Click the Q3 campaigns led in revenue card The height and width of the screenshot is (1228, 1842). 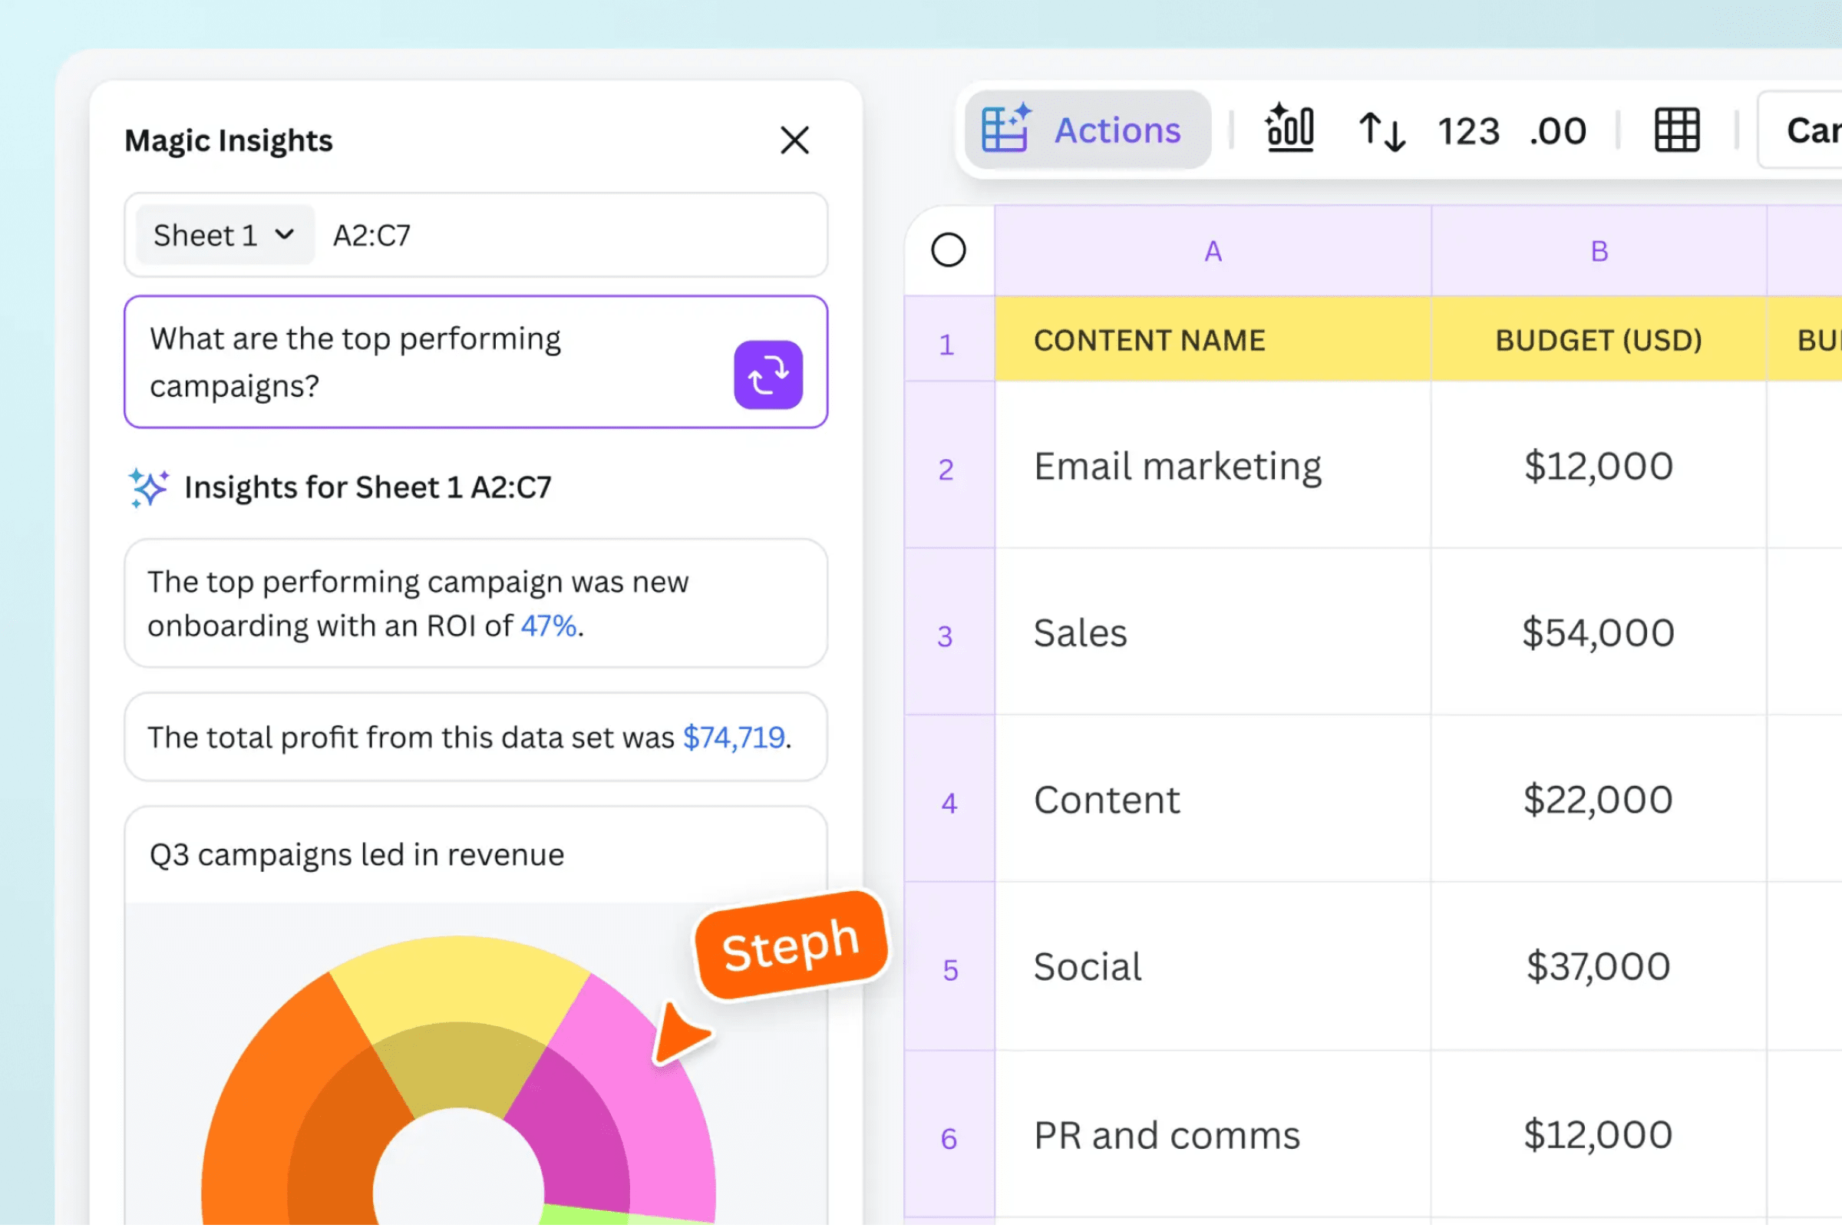357,856
